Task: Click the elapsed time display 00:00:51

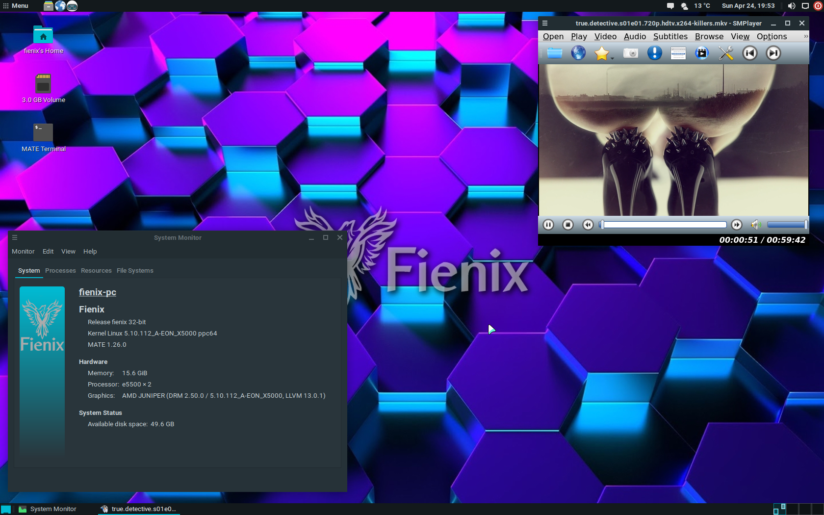Action: pyautogui.click(x=739, y=240)
